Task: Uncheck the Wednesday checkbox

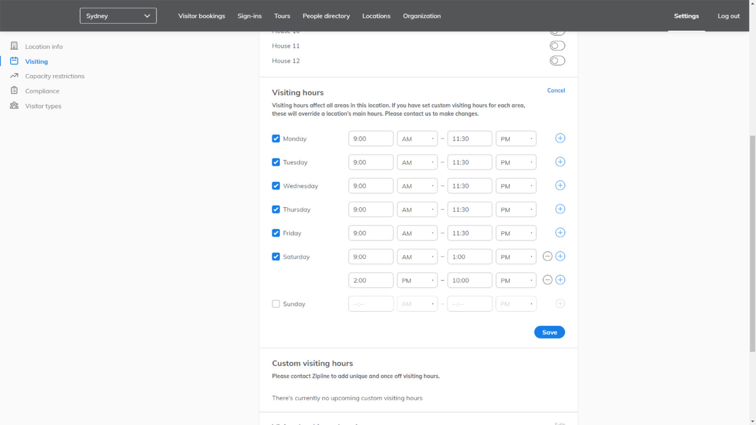Action: pos(276,186)
